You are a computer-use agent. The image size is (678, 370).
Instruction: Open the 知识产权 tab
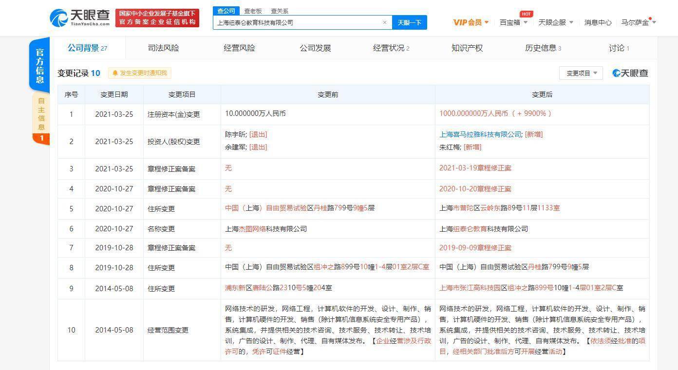(x=467, y=48)
